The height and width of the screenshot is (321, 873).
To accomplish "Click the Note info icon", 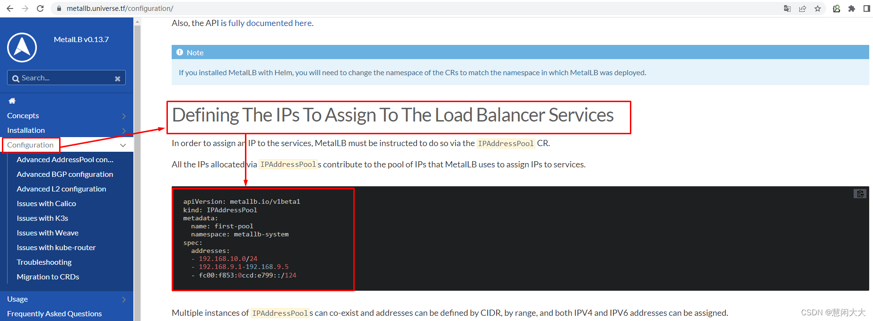I will pos(180,52).
